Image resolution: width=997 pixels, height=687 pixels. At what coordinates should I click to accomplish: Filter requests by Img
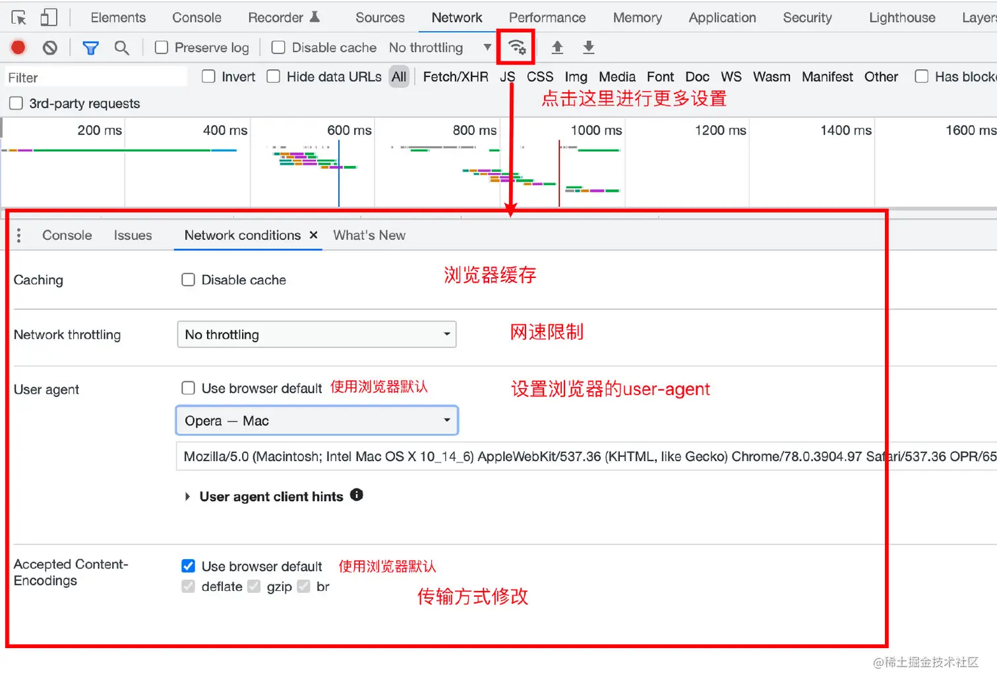(576, 76)
